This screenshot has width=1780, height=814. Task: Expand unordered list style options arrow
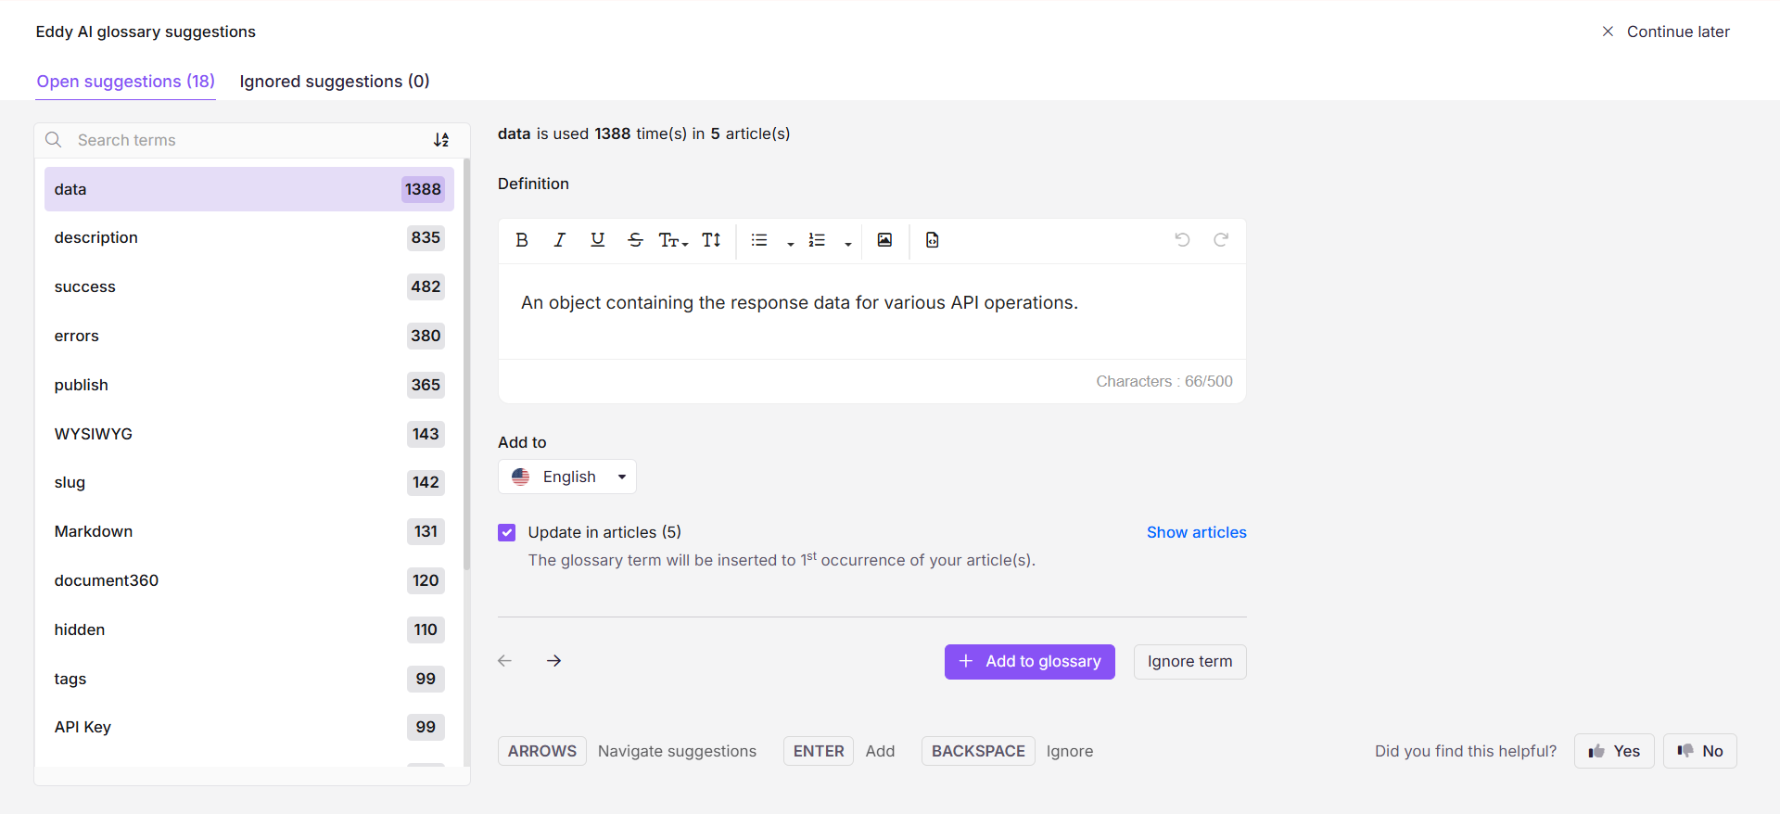(x=791, y=243)
